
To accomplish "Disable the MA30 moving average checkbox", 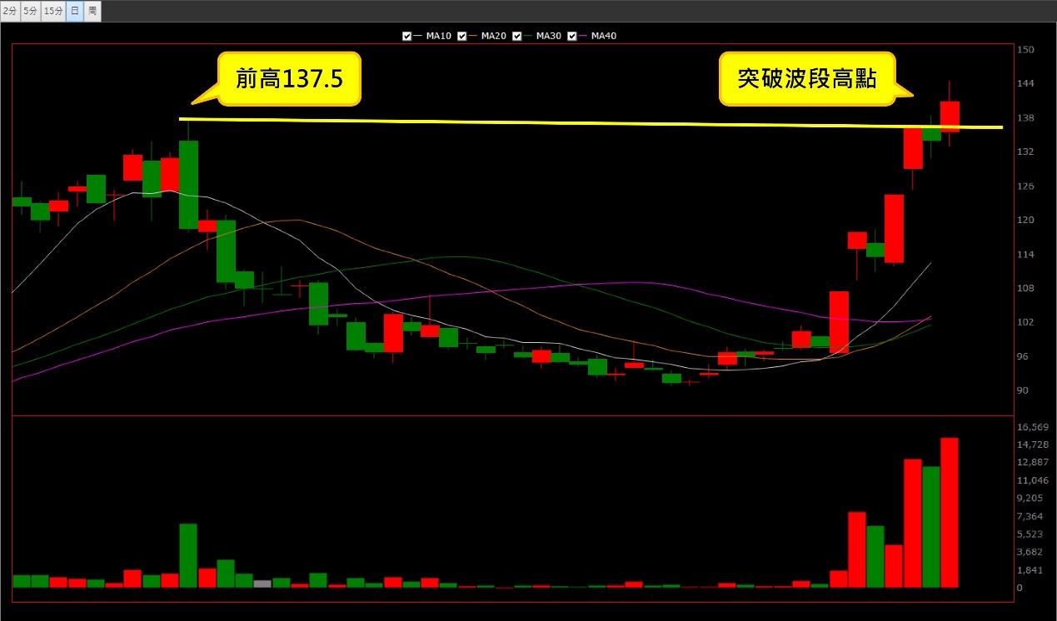I will tap(517, 37).
